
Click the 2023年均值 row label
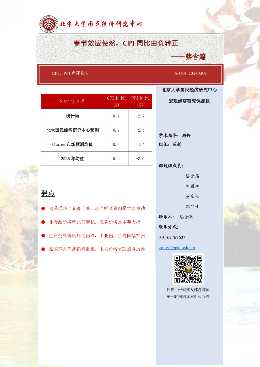pos(72,159)
